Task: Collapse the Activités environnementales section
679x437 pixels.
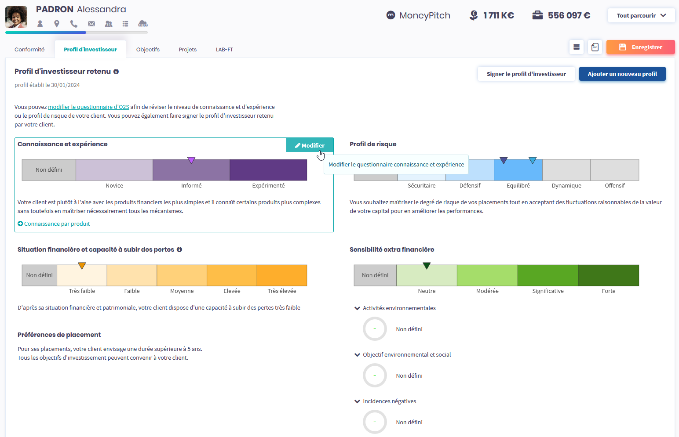Action: [357, 308]
